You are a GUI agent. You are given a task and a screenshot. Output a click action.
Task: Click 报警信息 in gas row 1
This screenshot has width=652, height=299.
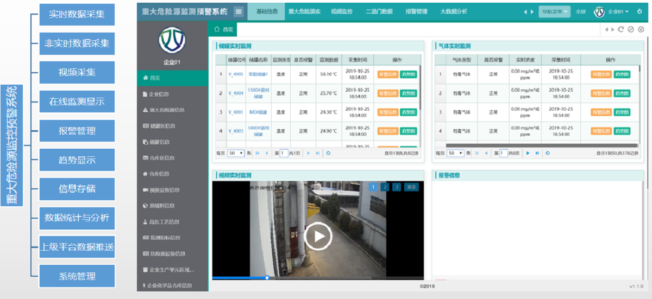(x=601, y=74)
